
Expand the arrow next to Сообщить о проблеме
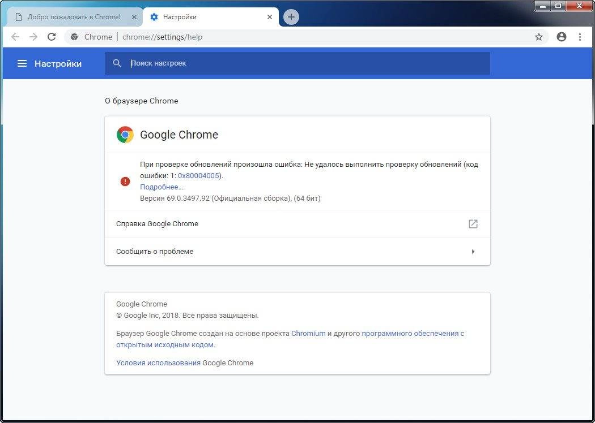coord(473,252)
